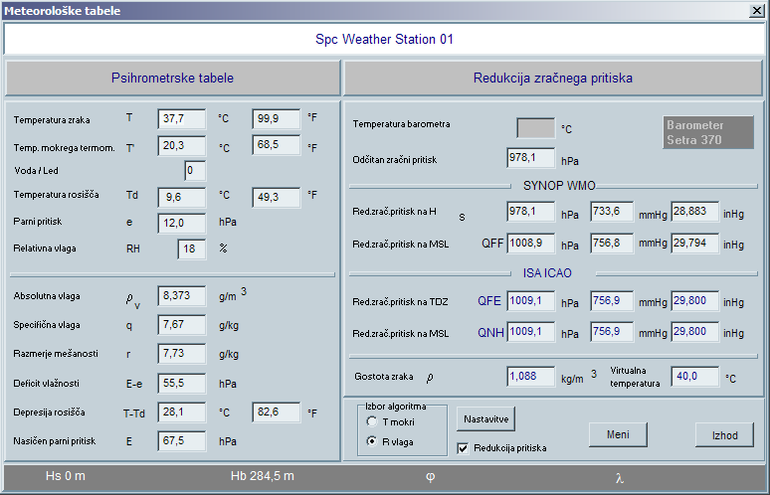Click the Virtualna temperatura field
770x495 pixels.
coord(694,377)
